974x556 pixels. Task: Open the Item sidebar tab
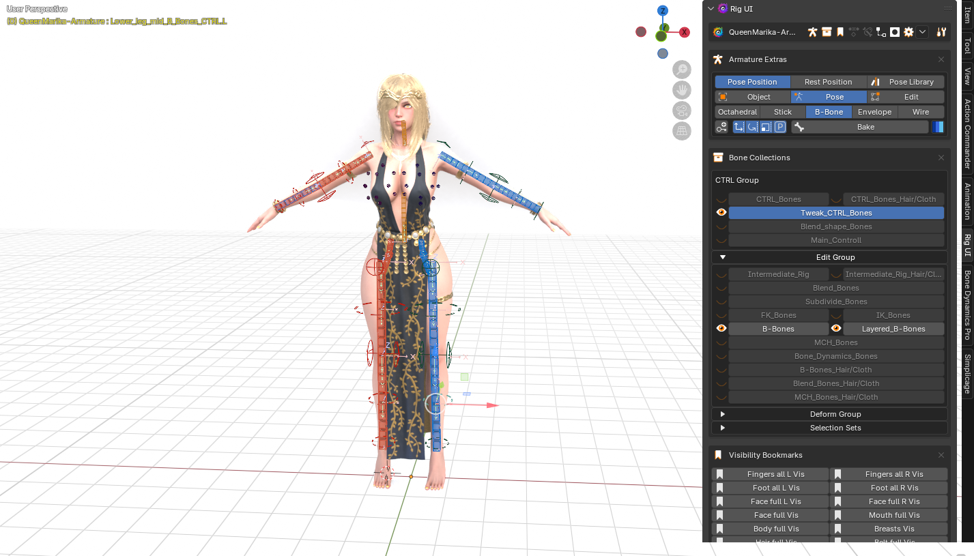966,15
